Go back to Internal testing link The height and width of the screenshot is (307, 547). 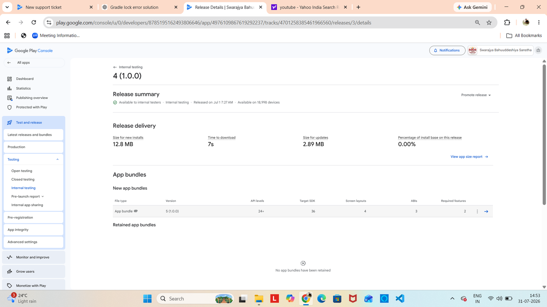pyautogui.click(x=128, y=67)
